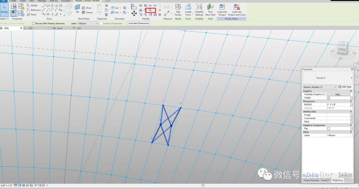This screenshot has width=359, height=189.
Task: Open the Manage ribbon tab
Action: 42,1
